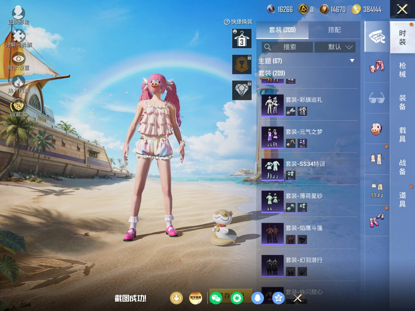Open the 热力档案 flame icon
Viewport: 415px width, 311px height.
(x=18, y=84)
